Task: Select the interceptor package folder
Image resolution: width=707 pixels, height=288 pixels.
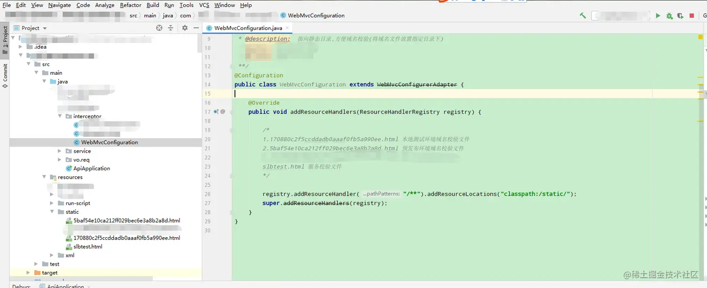Action: click(84, 116)
